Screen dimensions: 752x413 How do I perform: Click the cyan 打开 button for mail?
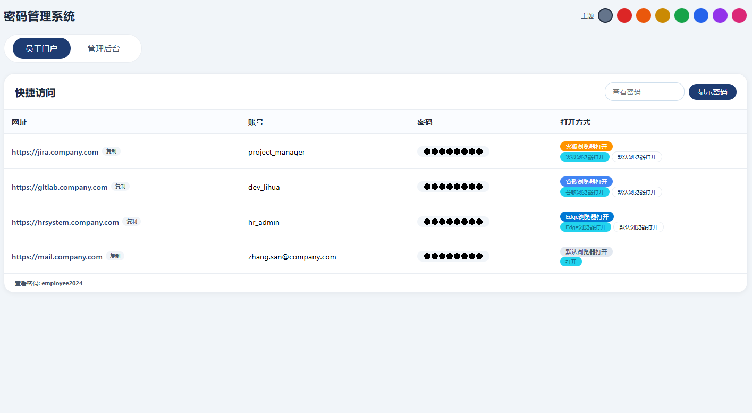(x=571, y=262)
